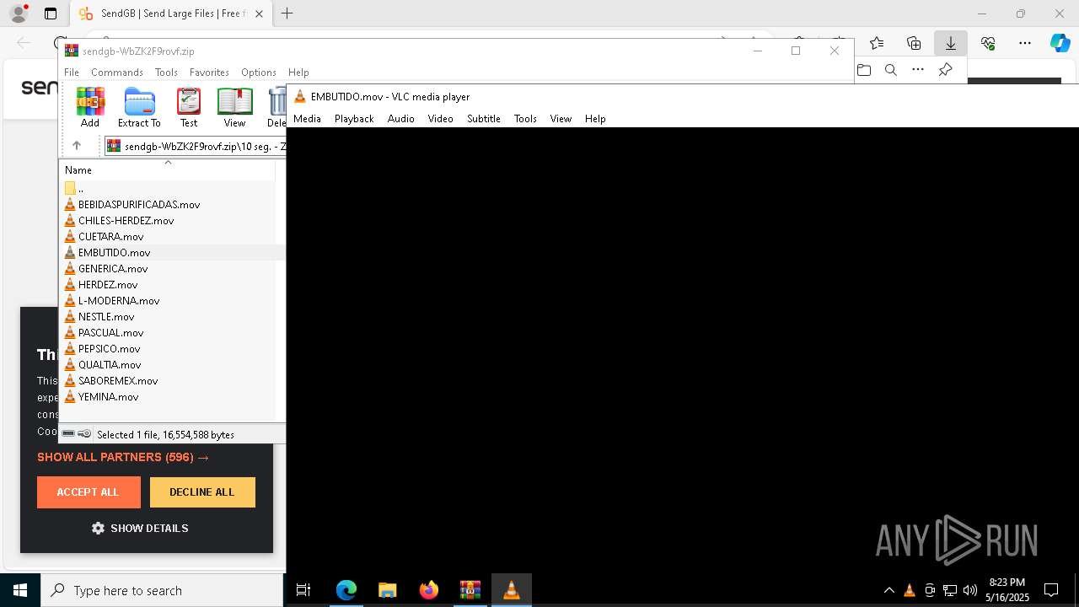Click the Test archive icon
The image size is (1079, 607).
[189, 107]
